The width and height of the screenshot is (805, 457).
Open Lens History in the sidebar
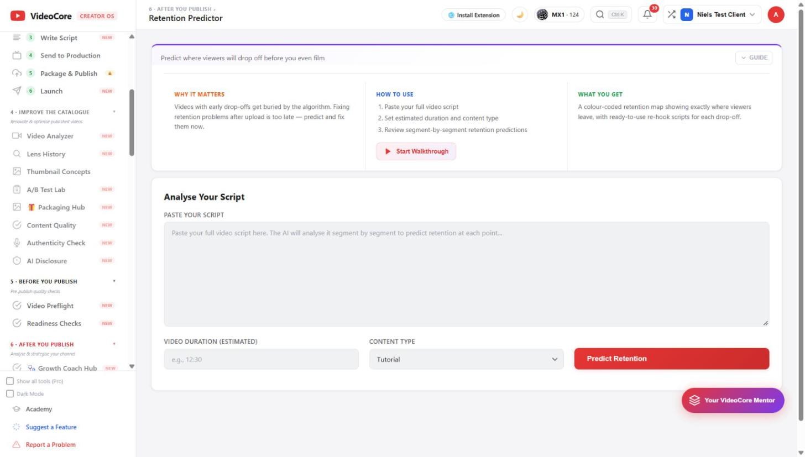62,154
